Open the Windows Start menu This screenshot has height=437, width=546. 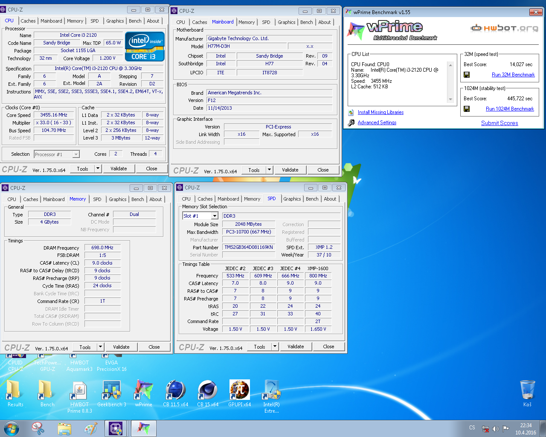pyautogui.click(x=12, y=428)
